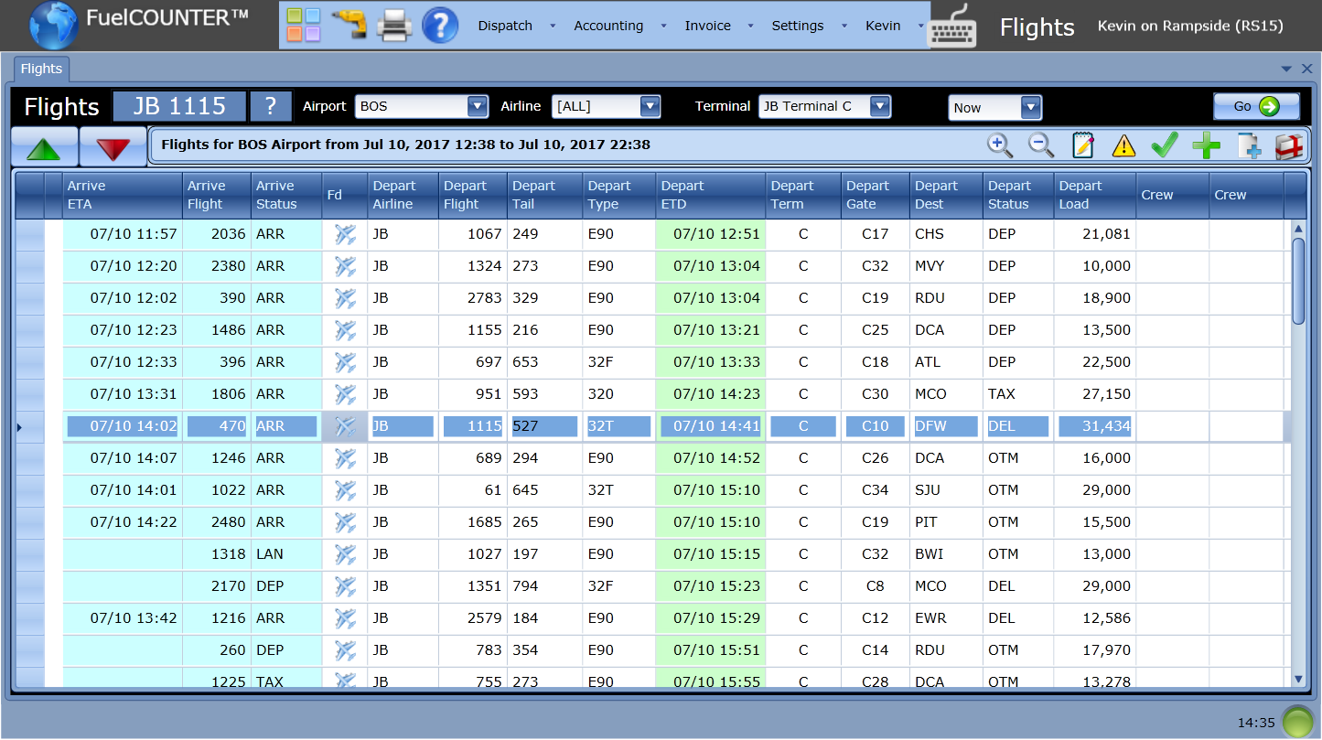Open help with the blue question mark
Viewport: 1322px width, 740px height.
coord(440,25)
